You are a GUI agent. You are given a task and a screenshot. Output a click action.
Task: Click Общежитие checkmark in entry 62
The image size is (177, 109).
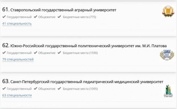(36, 53)
